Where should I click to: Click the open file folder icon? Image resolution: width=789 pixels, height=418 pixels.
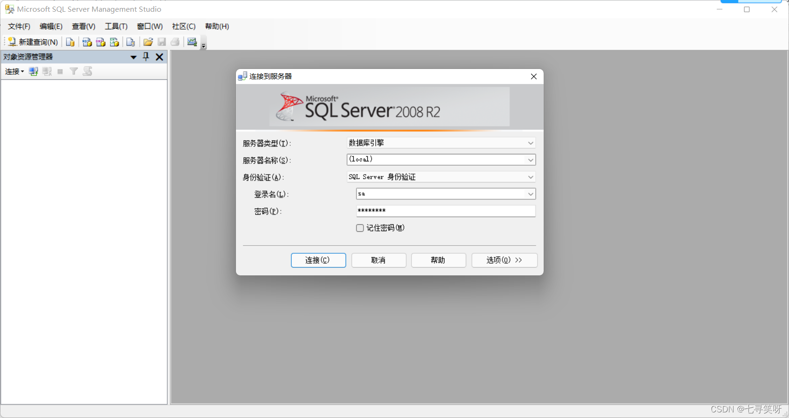coord(148,42)
